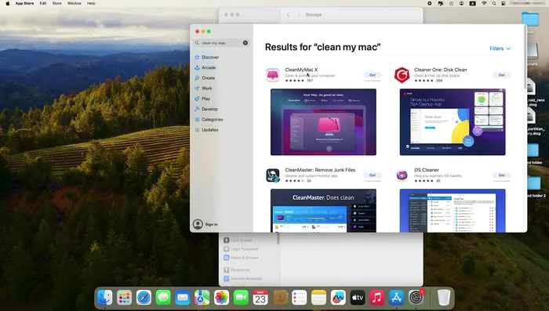Open the Edit menu
The width and height of the screenshot is (549, 311).
click(x=42, y=3)
